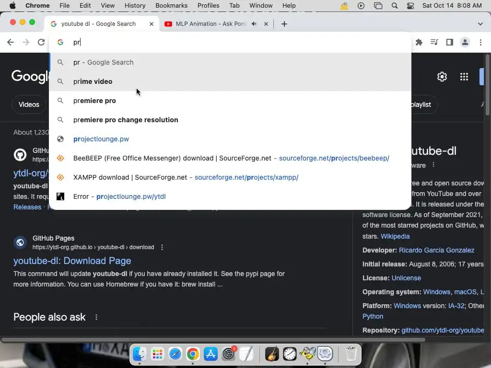The image size is (491, 368).
Task: Select the projectlounge.pw/ytdl Error suggestion
Action: coord(230,196)
